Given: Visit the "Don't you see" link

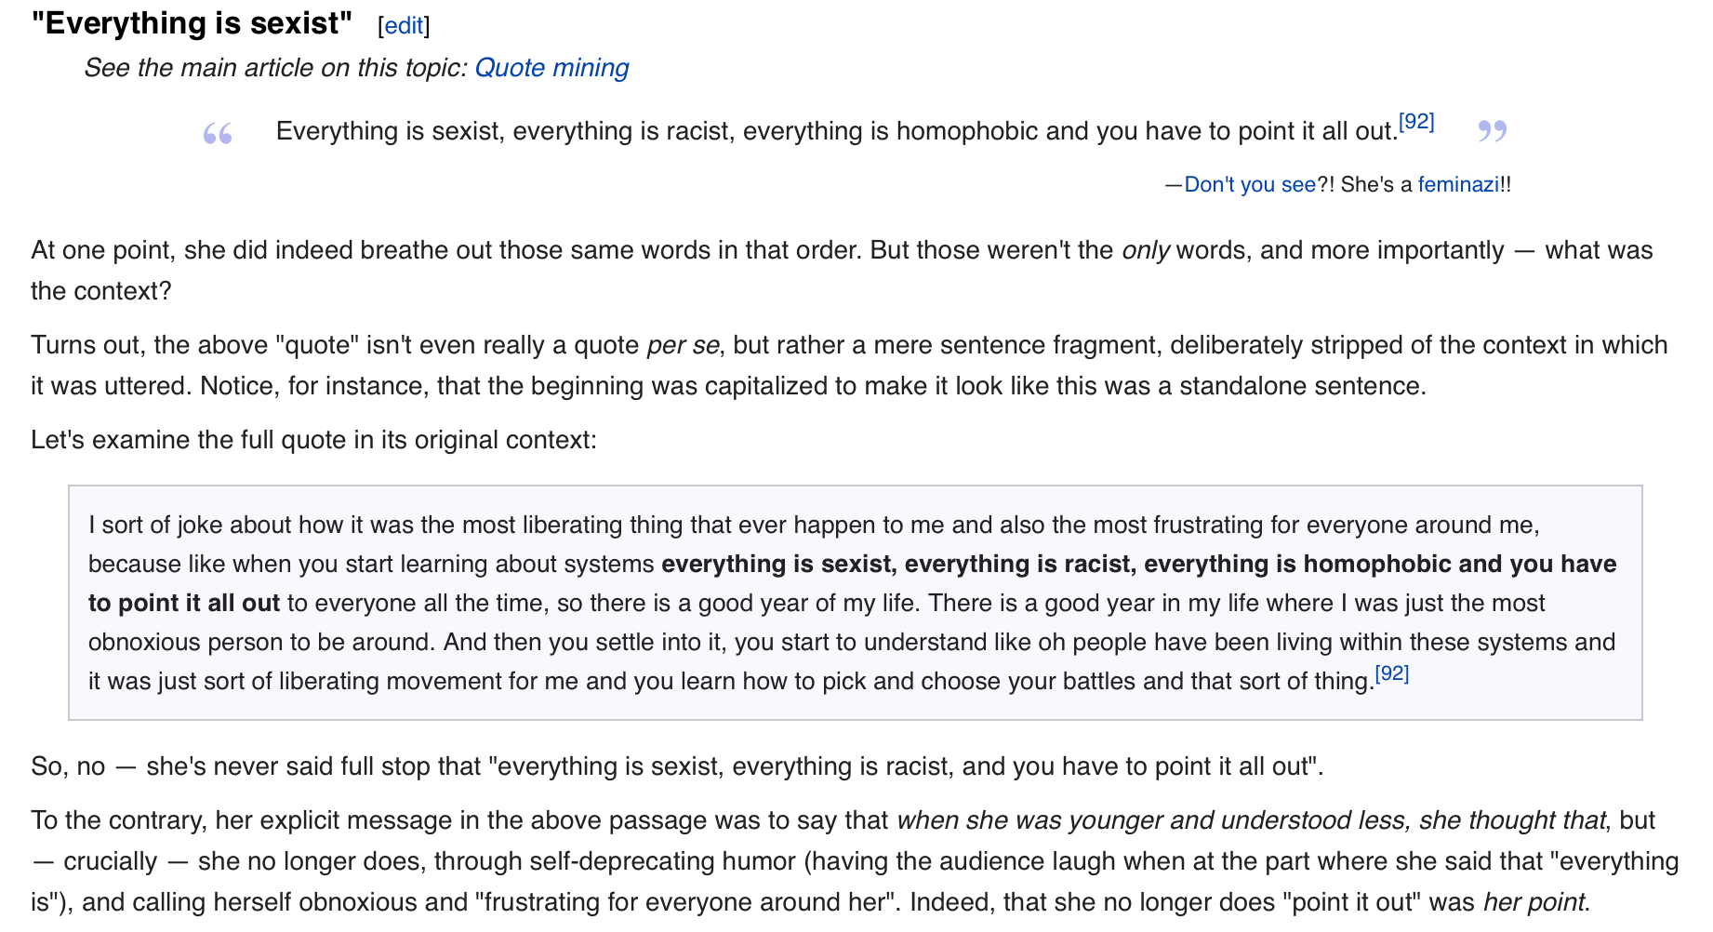Looking at the screenshot, I should point(1250,184).
